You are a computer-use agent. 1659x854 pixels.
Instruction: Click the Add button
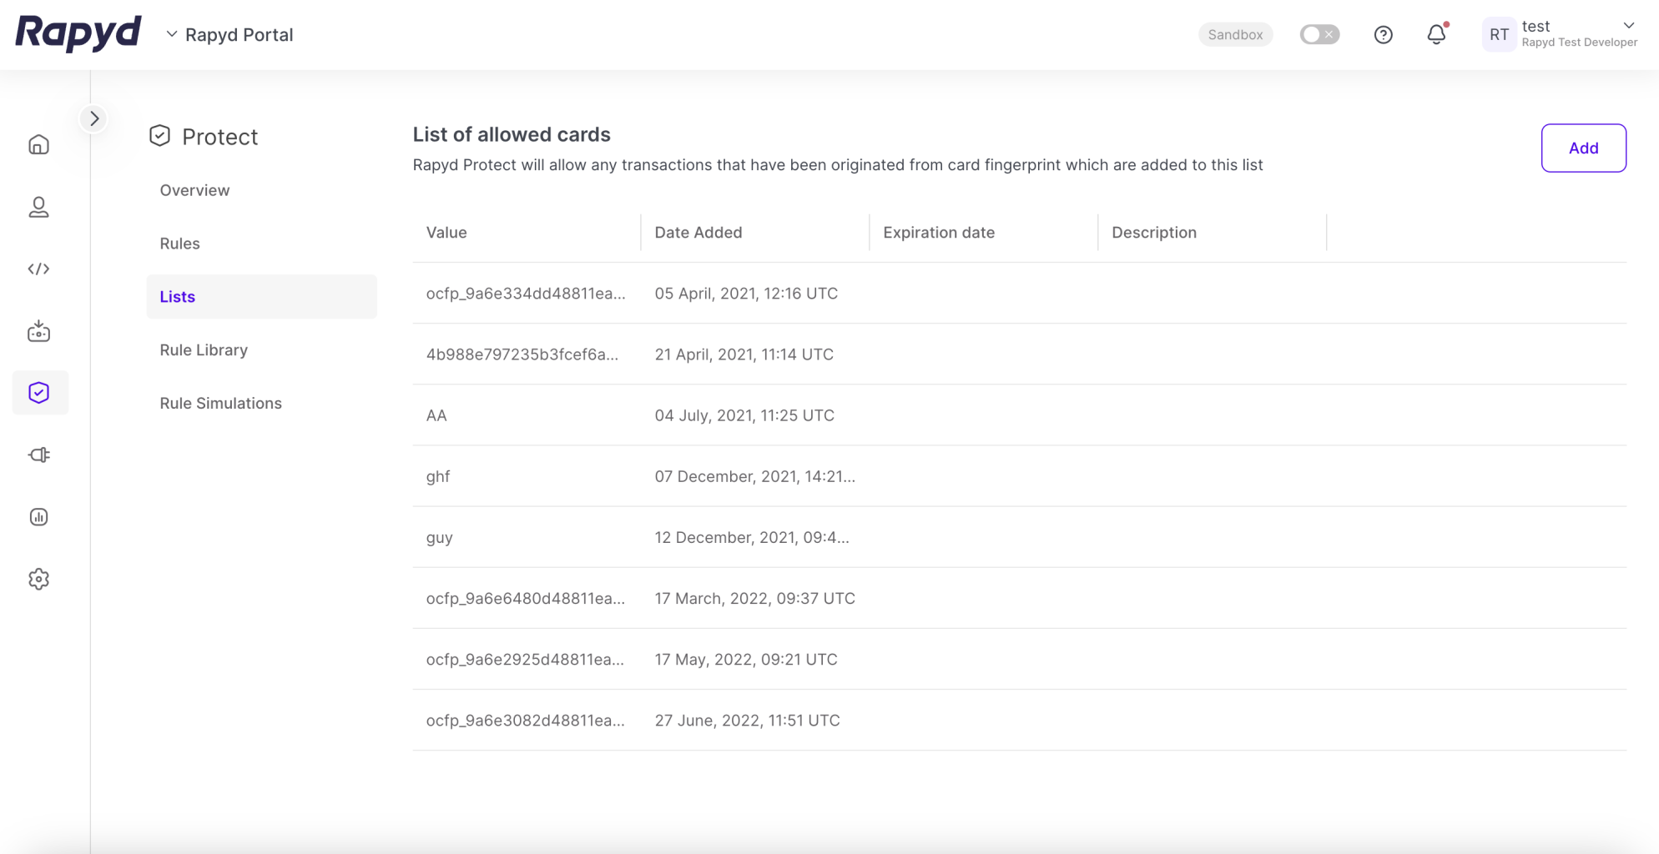pyautogui.click(x=1583, y=148)
